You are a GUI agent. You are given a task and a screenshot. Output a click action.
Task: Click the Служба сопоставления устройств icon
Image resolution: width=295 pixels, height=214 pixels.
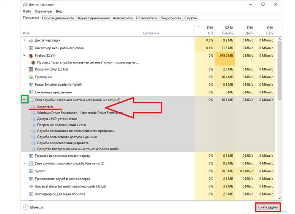(x=33, y=143)
